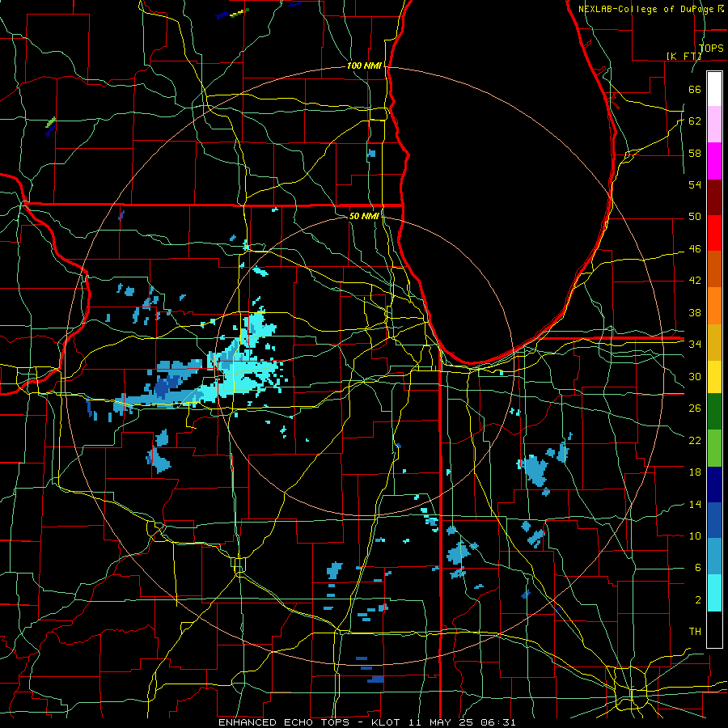Click the 26 scale label
Image resolution: width=728 pixels, height=728 pixels.
coord(695,408)
